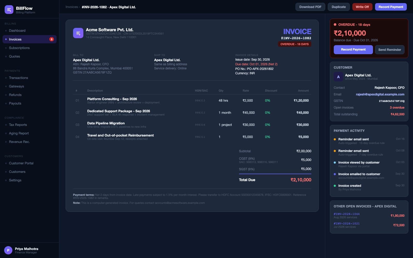Image resolution: width=413 pixels, height=258 pixels.
Task: Open Priya Malhotra profile avatar
Action: point(8,250)
